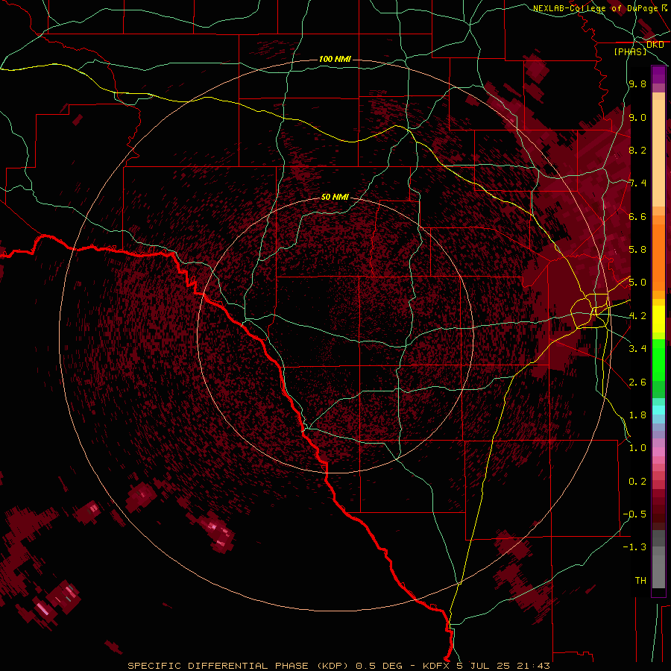Pick the bright yellow color bar segment
Viewport: 671px width, 671px height.
(x=658, y=319)
